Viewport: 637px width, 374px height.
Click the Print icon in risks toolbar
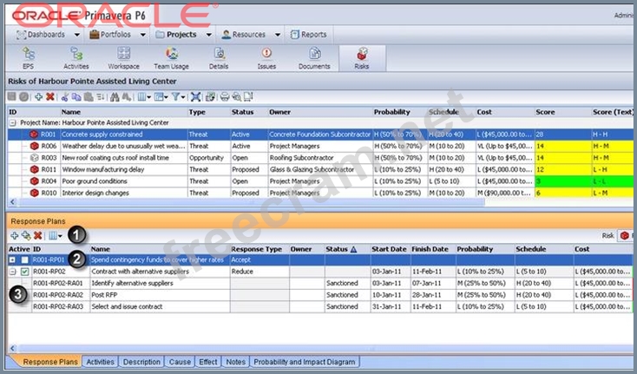pyautogui.click(x=224, y=96)
